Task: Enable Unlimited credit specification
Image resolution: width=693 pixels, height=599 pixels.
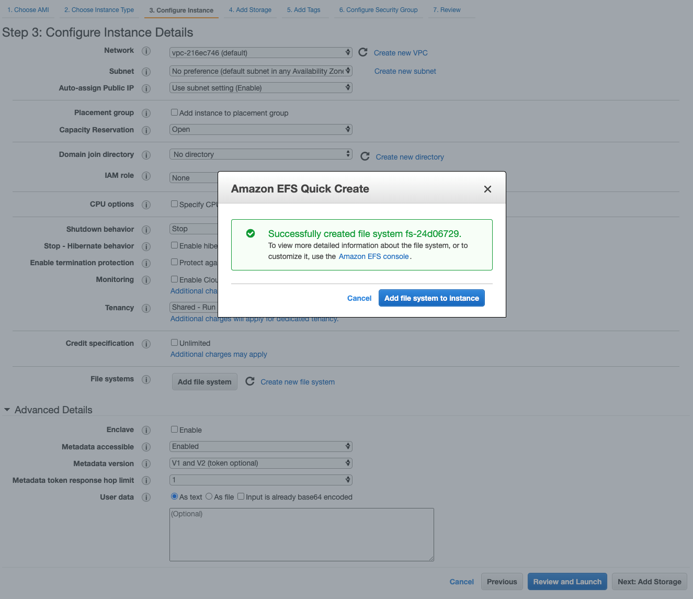Action: point(174,342)
